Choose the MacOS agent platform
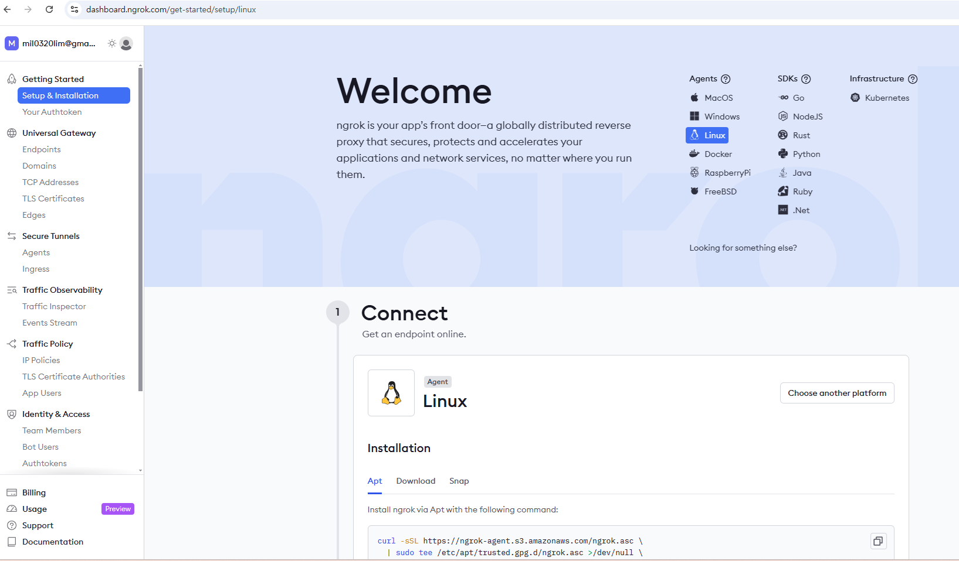 [711, 98]
